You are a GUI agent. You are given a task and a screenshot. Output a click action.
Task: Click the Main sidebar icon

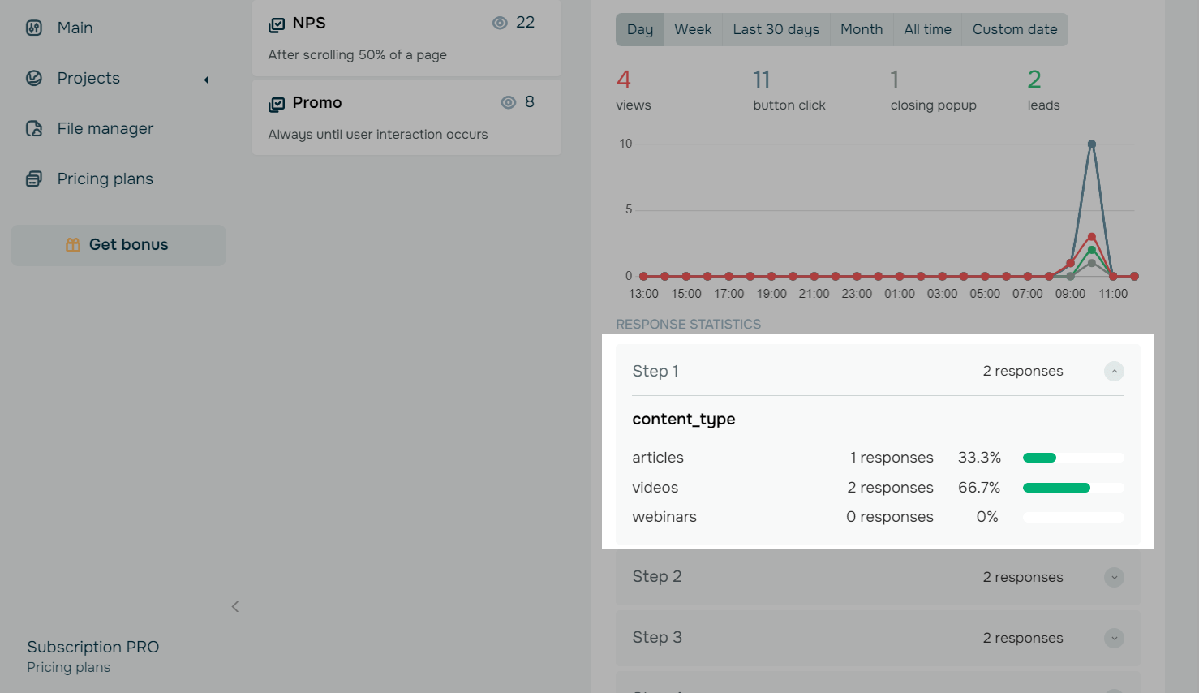pyautogui.click(x=34, y=28)
